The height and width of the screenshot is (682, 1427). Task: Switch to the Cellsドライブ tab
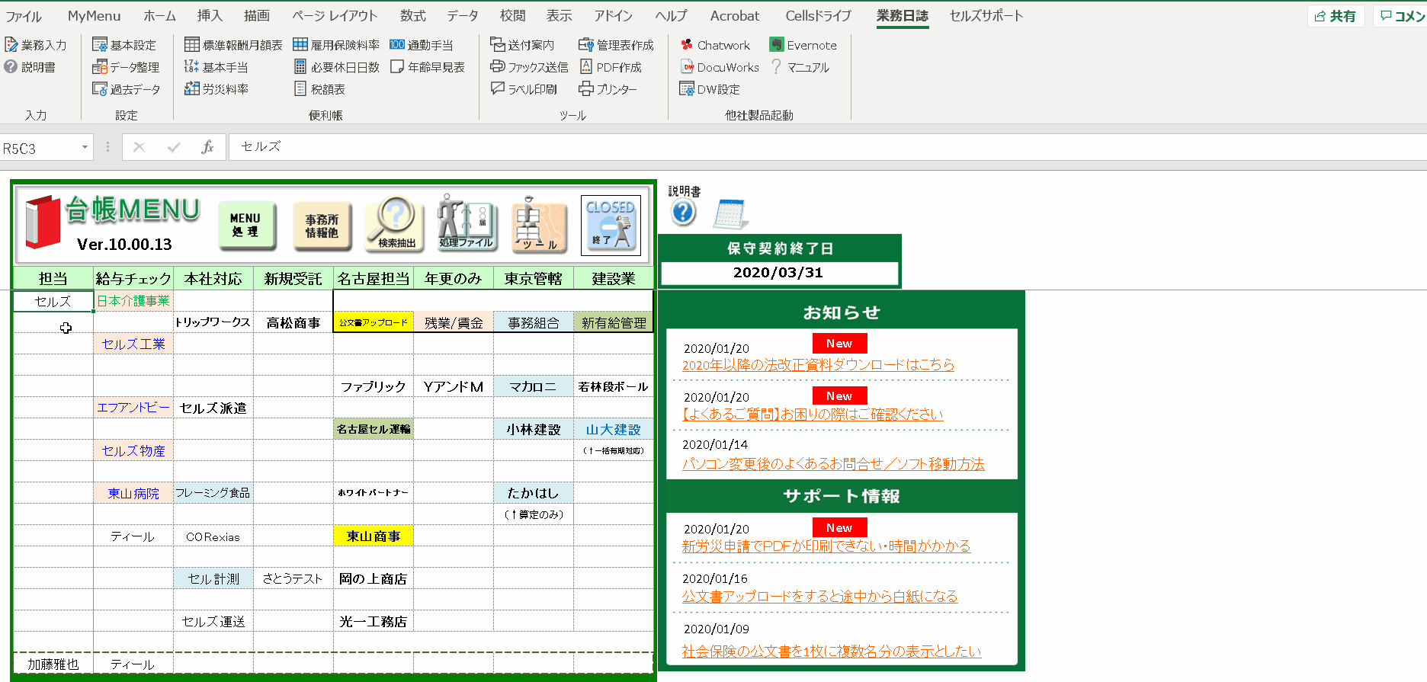tap(818, 16)
